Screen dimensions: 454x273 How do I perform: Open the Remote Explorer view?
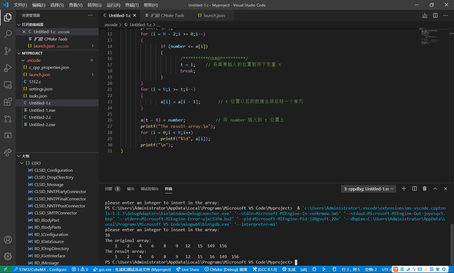coord(8,85)
